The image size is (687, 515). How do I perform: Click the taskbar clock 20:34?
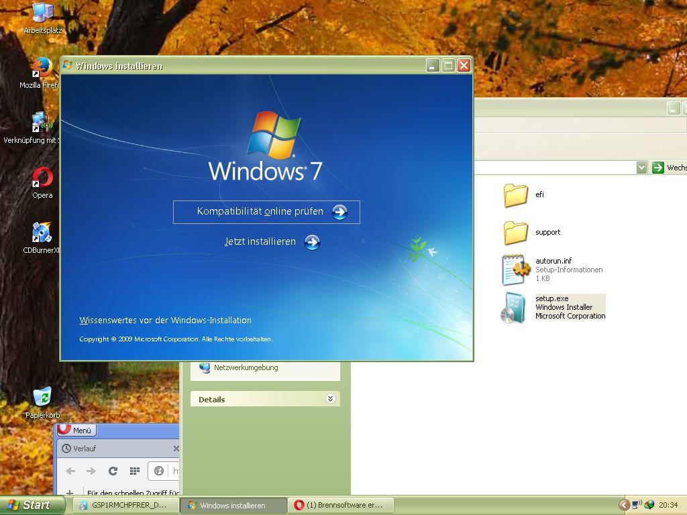tap(668, 505)
